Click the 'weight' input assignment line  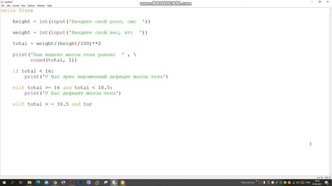click(80, 33)
